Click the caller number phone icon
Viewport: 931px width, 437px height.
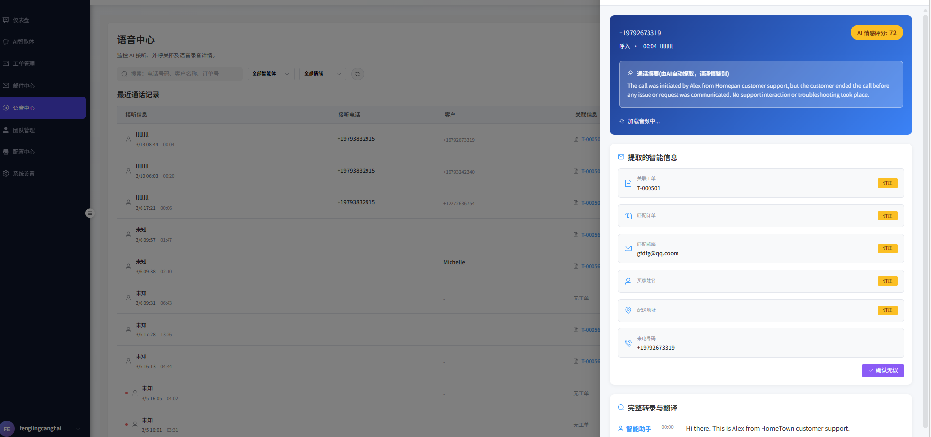point(628,343)
